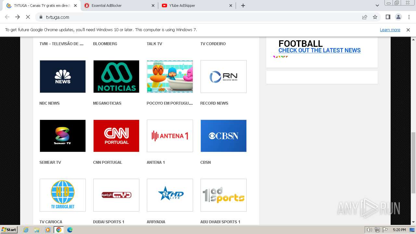
Task: Open the CBSN logo tile
Action: 224,136
